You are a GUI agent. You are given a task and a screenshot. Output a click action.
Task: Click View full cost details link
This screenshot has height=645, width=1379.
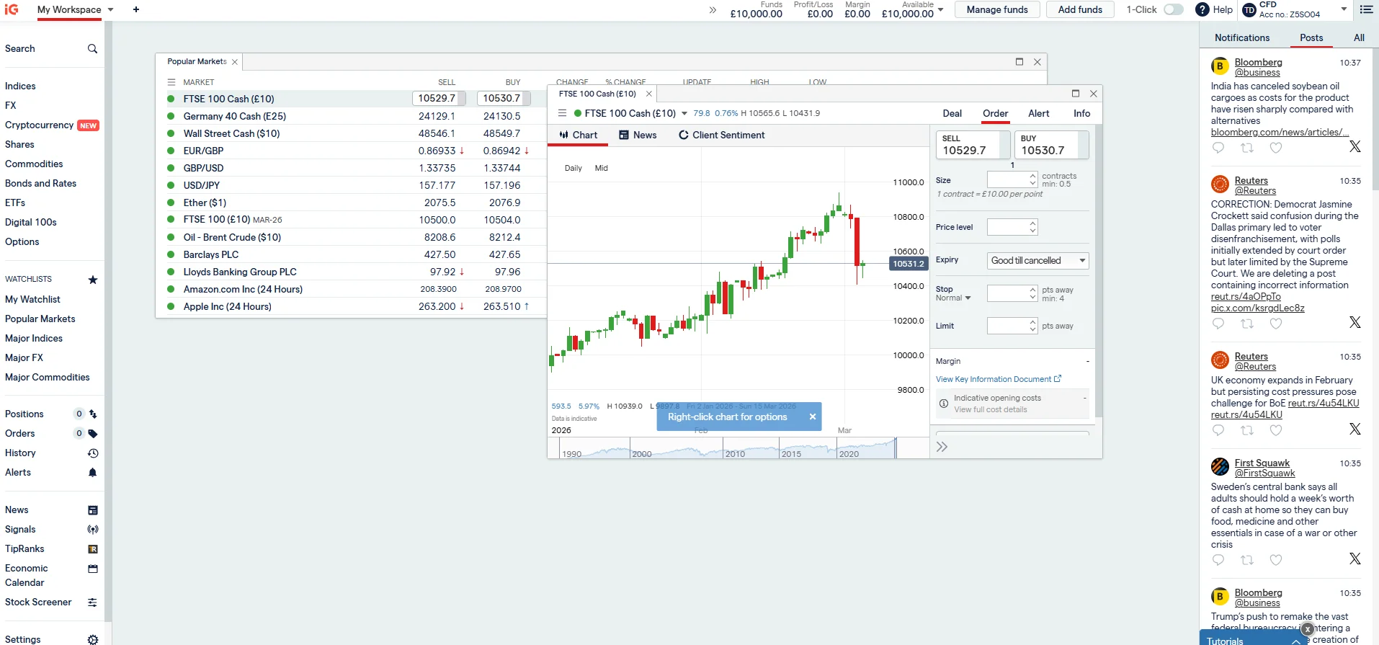tap(991, 410)
